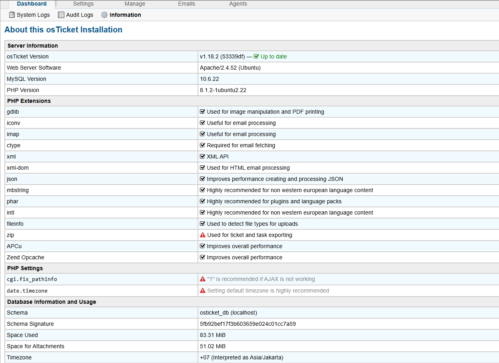
Task: Click the check icon in the imap row
Action: pyautogui.click(x=202, y=134)
